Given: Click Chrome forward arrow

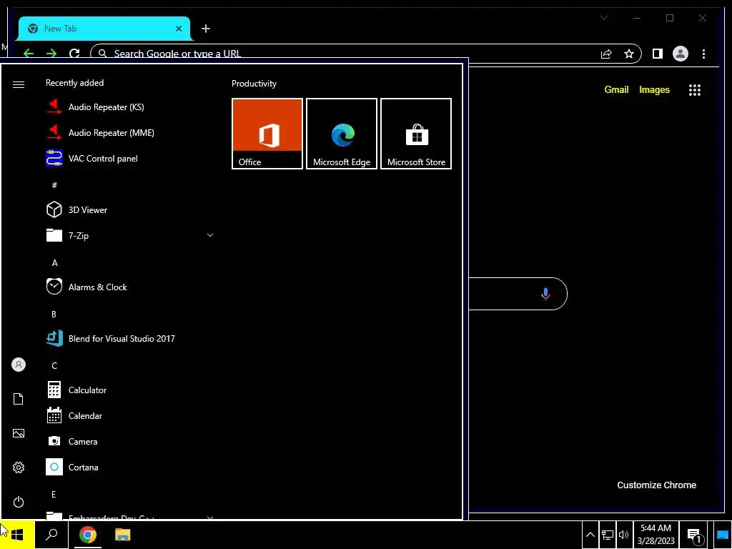Looking at the screenshot, I should coord(51,53).
